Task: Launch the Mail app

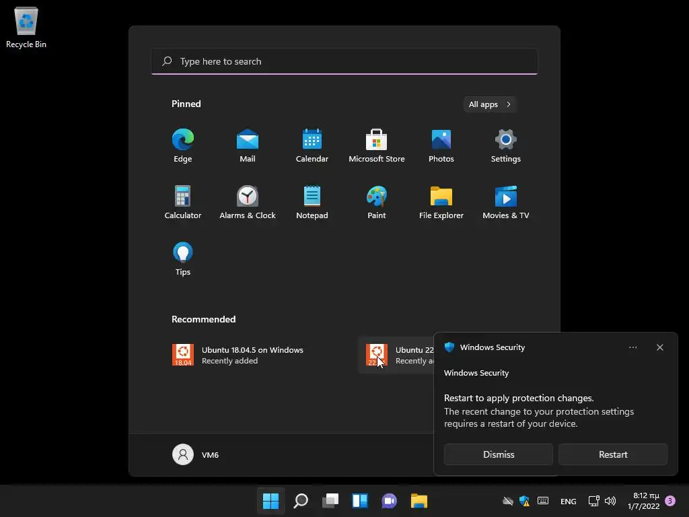Action: [x=248, y=145]
